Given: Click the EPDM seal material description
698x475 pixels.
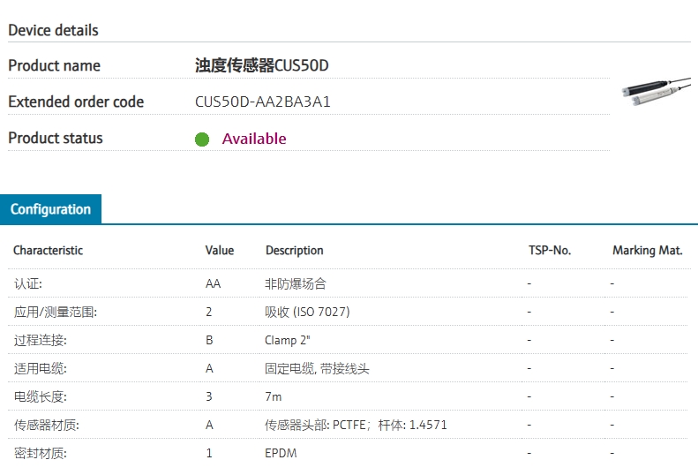Looking at the screenshot, I should [281, 454].
